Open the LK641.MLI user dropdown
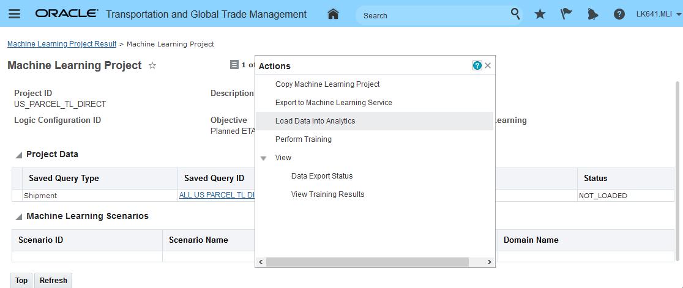This screenshot has height=288, width=683. click(x=659, y=14)
